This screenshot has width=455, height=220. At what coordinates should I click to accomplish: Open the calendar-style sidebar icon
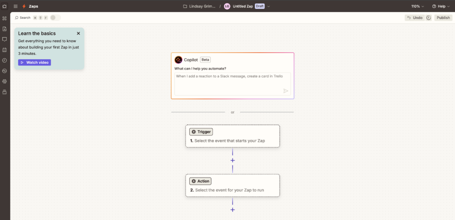point(4,50)
